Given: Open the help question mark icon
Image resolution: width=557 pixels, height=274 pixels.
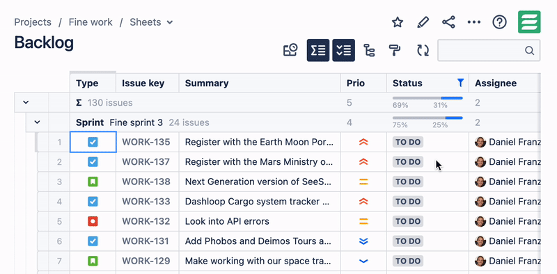Looking at the screenshot, I should click(x=499, y=22).
